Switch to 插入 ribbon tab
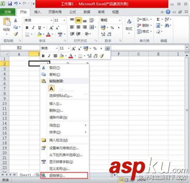 [38, 12]
